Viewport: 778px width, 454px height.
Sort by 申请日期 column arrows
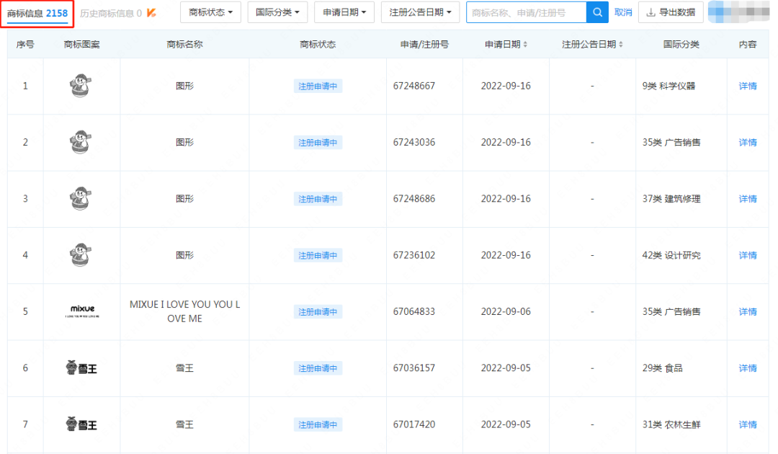tap(525, 45)
